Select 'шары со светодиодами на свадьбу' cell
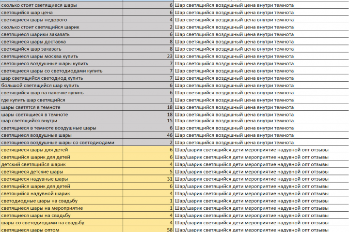The height and width of the screenshot is (232, 349). [x=62, y=223]
